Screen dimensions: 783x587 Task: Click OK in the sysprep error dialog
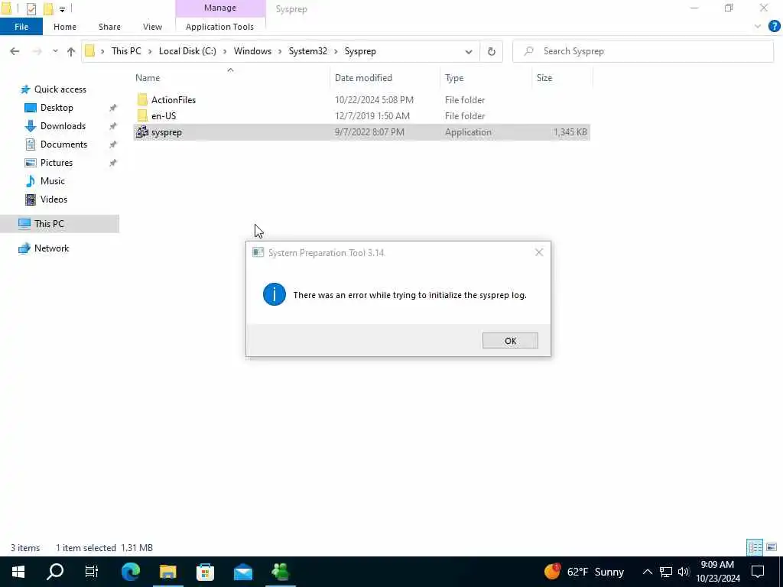point(510,340)
